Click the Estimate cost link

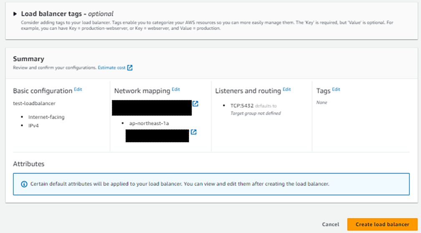point(111,67)
